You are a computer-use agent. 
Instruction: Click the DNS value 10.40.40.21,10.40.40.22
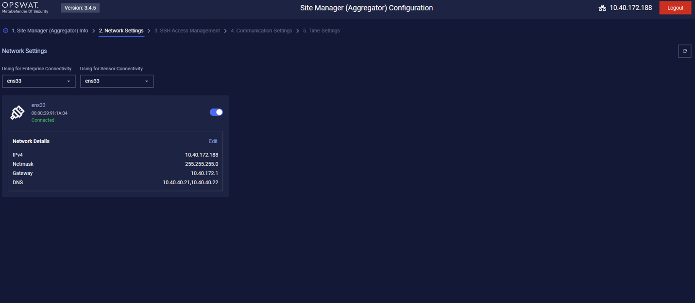(x=190, y=183)
